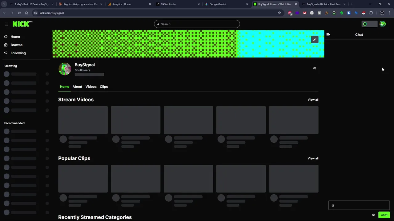Open the Bitwarden shield extension

pos(349,13)
